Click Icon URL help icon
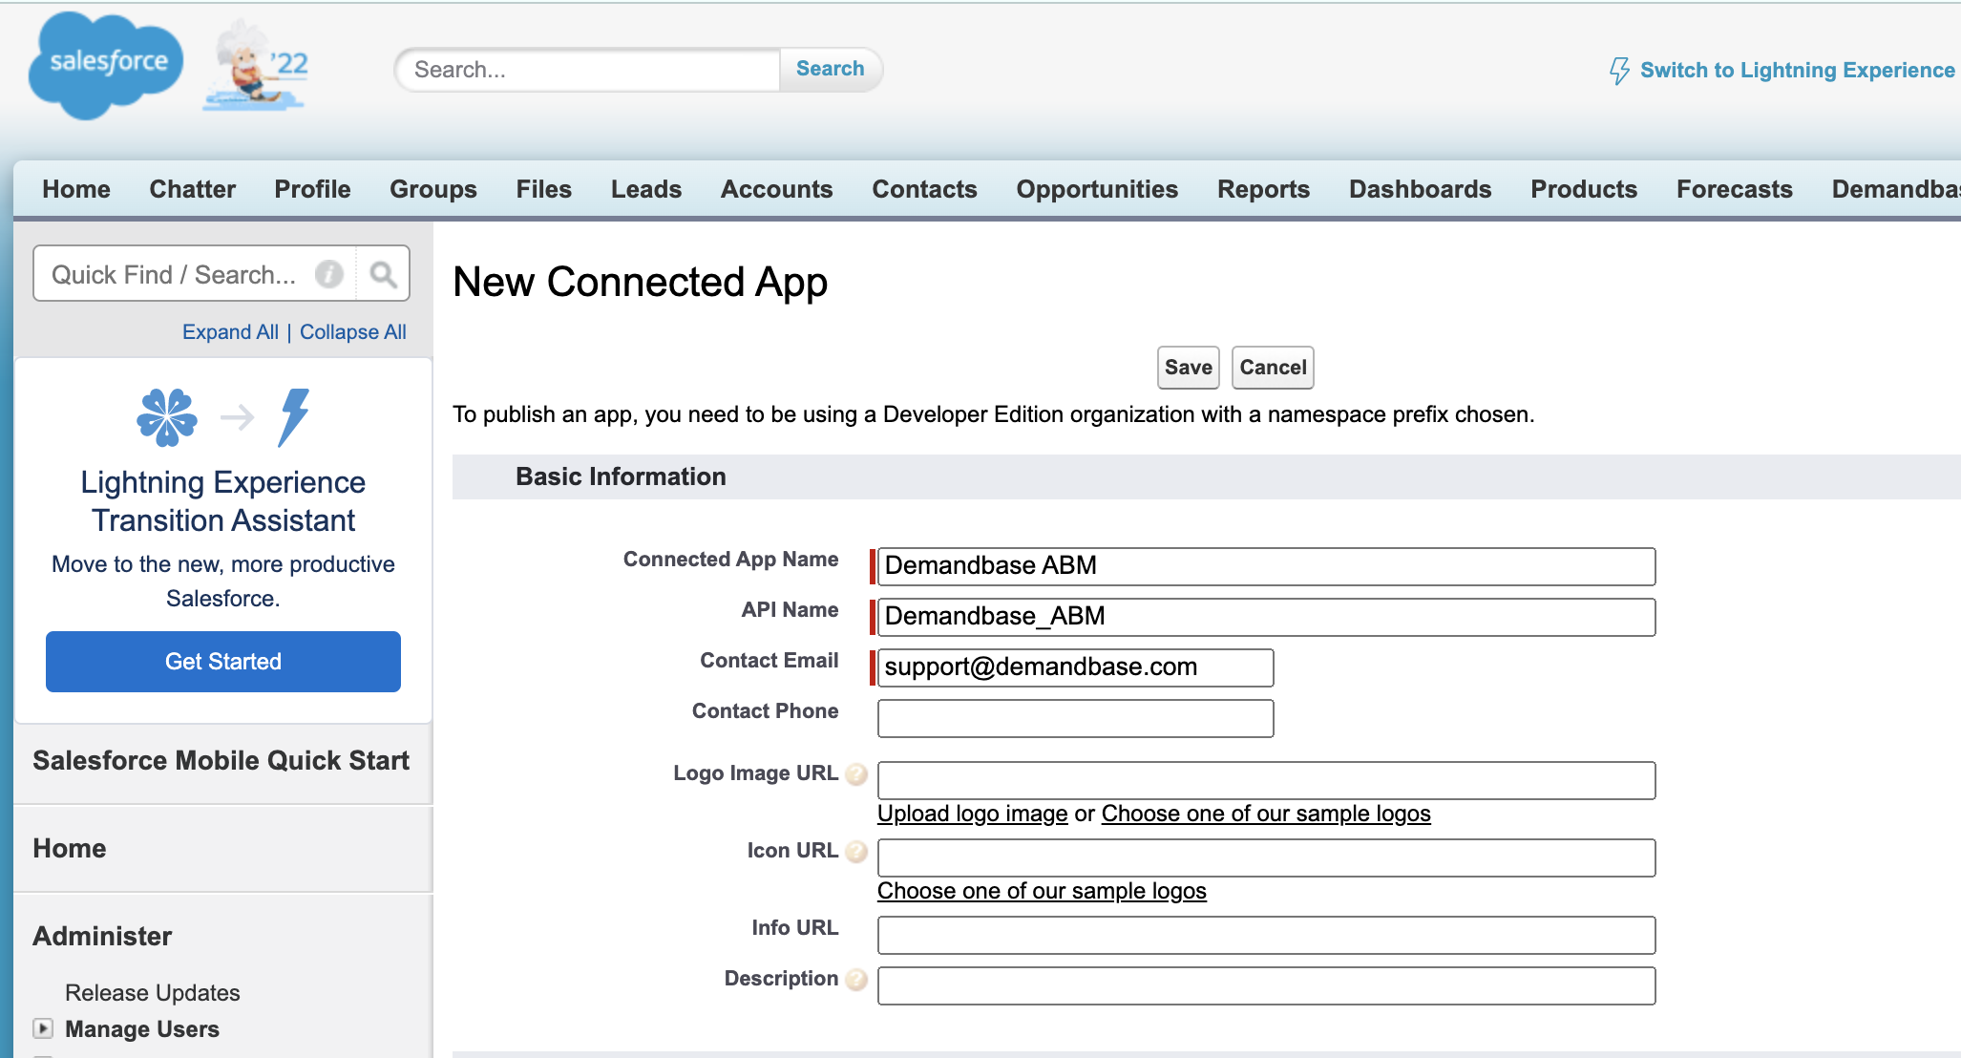1961x1058 pixels. click(x=856, y=852)
